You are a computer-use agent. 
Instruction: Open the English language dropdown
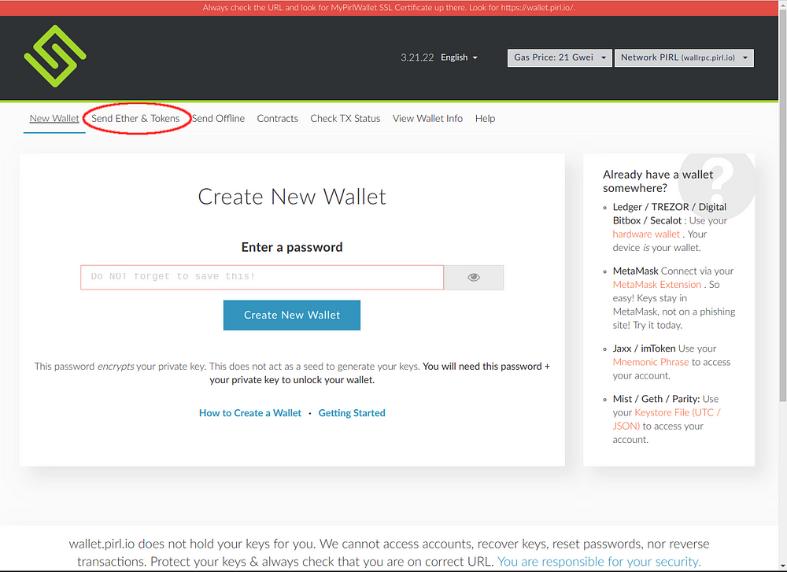click(459, 57)
